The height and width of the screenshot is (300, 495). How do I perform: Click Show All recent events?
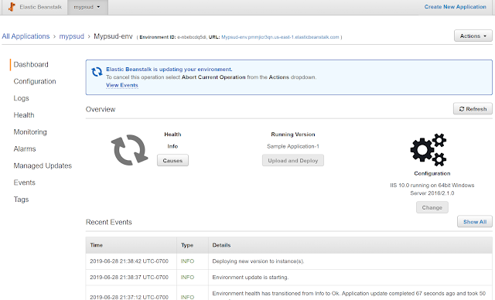coord(474,222)
